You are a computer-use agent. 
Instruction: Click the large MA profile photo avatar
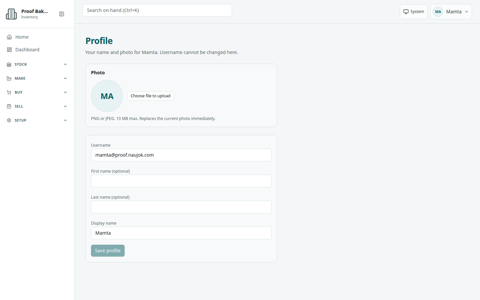107,96
